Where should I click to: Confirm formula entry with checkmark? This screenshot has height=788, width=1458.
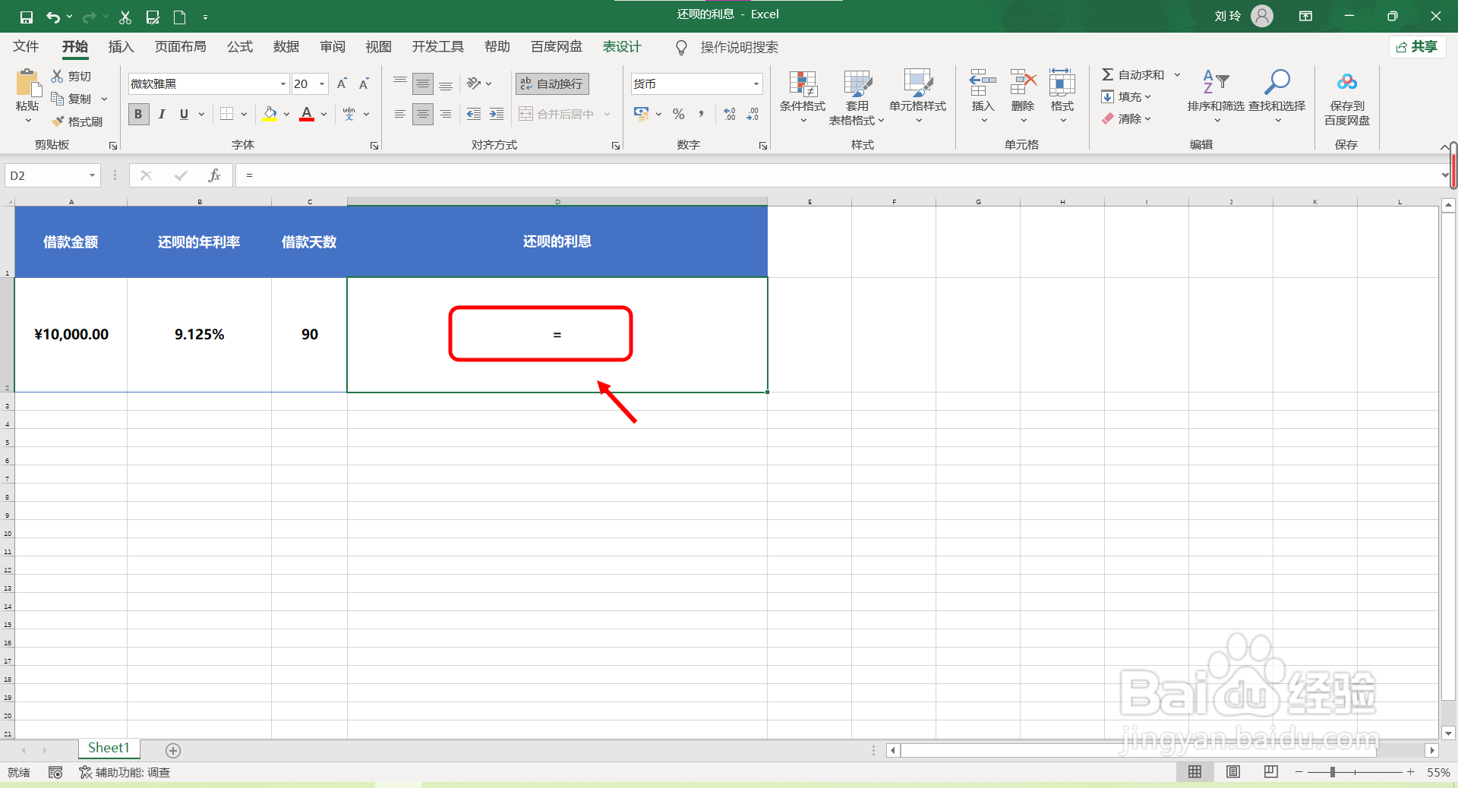[181, 175]
